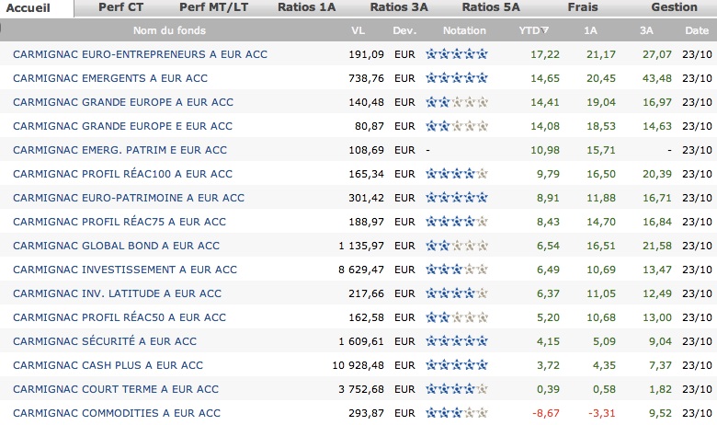The image size is (717, 425).
Task: Switch to the Perf CT tab
Action: point(120,7)
